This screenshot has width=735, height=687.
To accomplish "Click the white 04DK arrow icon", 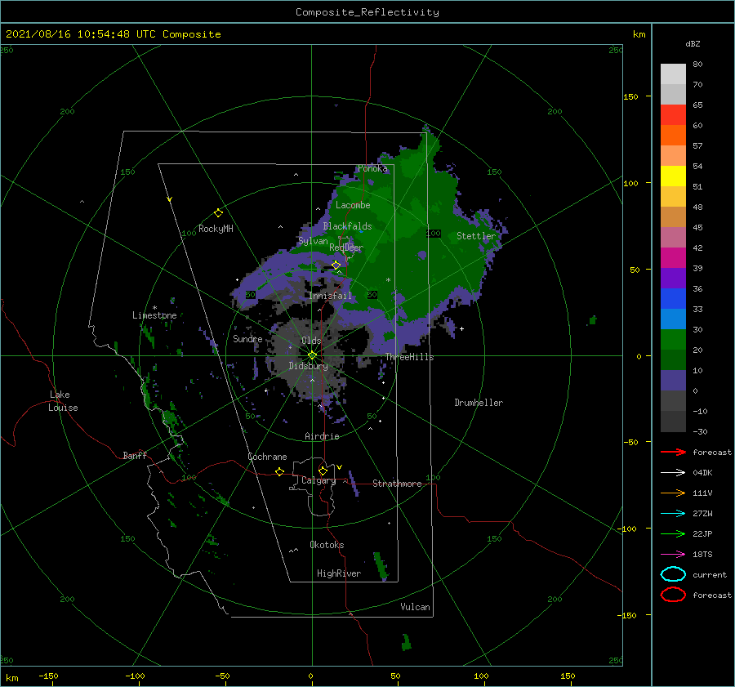I will 673,473.
